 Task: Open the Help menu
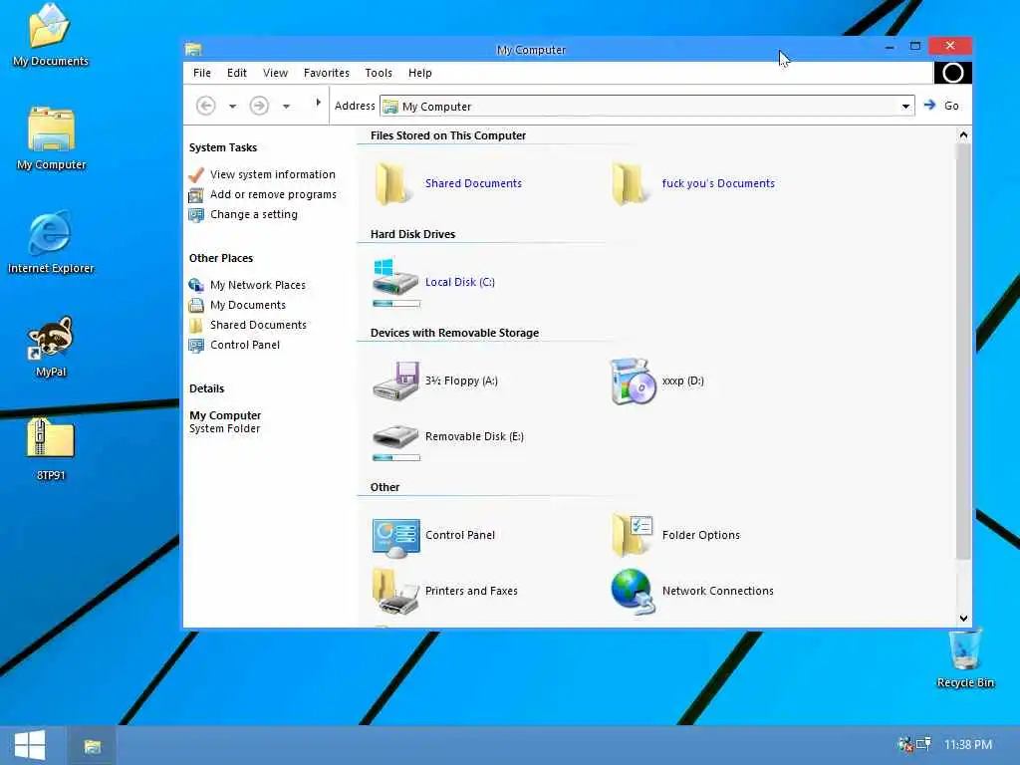(420, 73)
